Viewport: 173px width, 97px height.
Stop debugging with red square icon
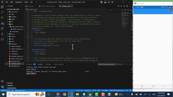coord(128,10)
